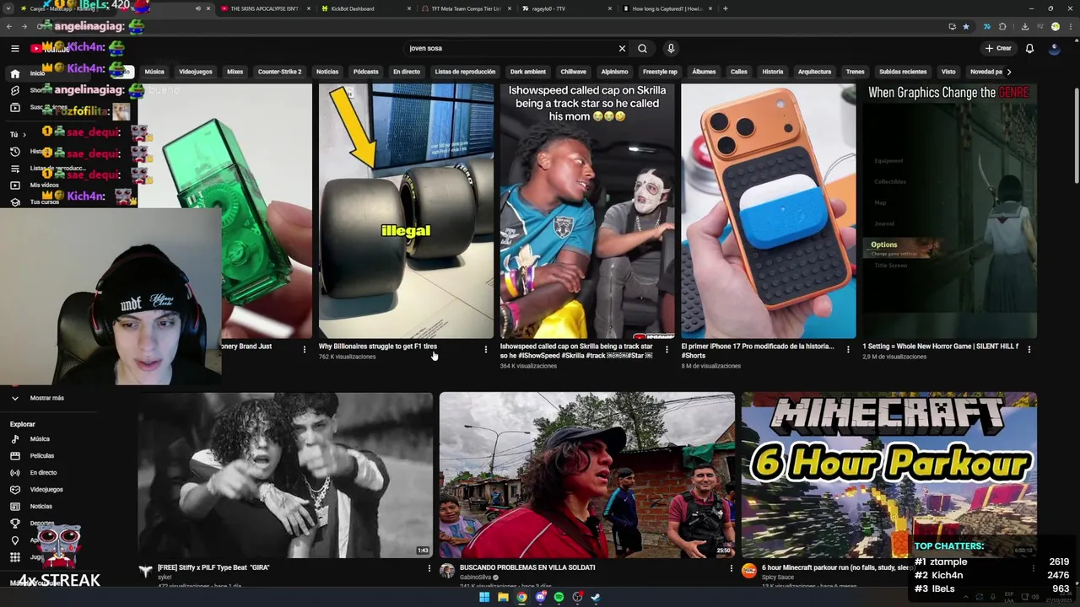Open Videojuegos in Explorar sidebar
The height and width of the screenshot is (607, 1080).
pos(46,490)
